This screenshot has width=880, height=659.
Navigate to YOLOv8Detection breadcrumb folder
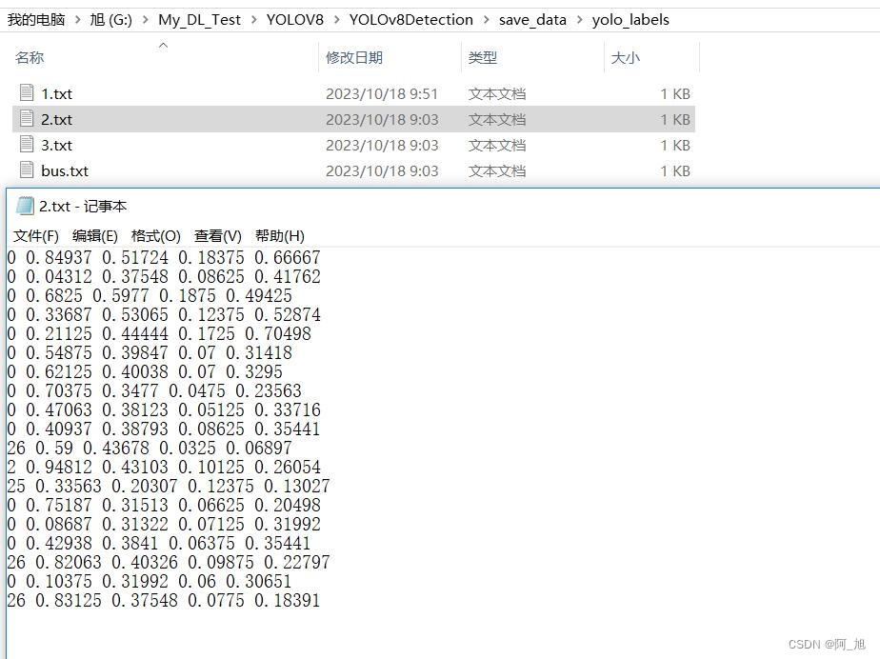tap(410, 20)
